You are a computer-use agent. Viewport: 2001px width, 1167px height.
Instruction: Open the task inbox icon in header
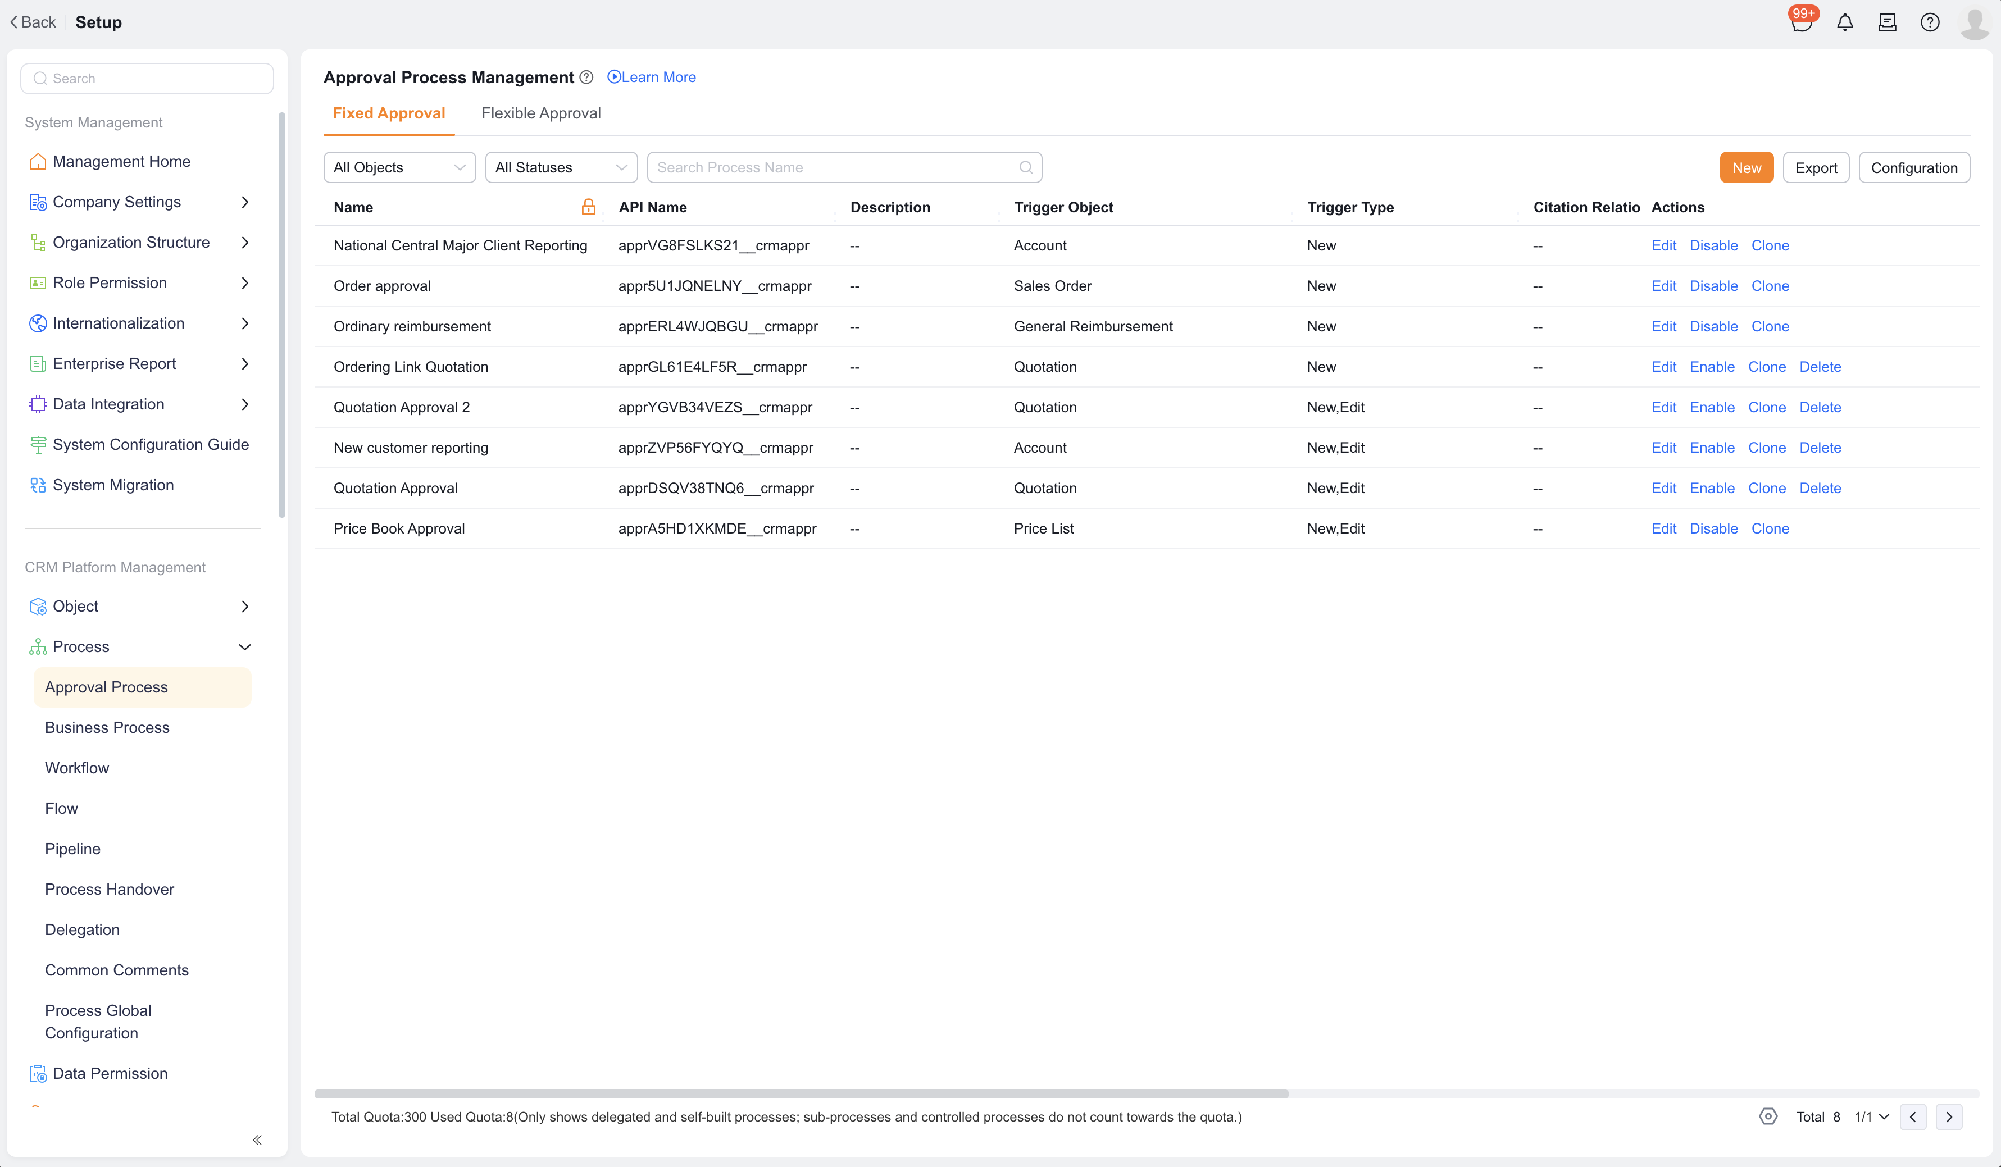click(x=1888, y=22)
